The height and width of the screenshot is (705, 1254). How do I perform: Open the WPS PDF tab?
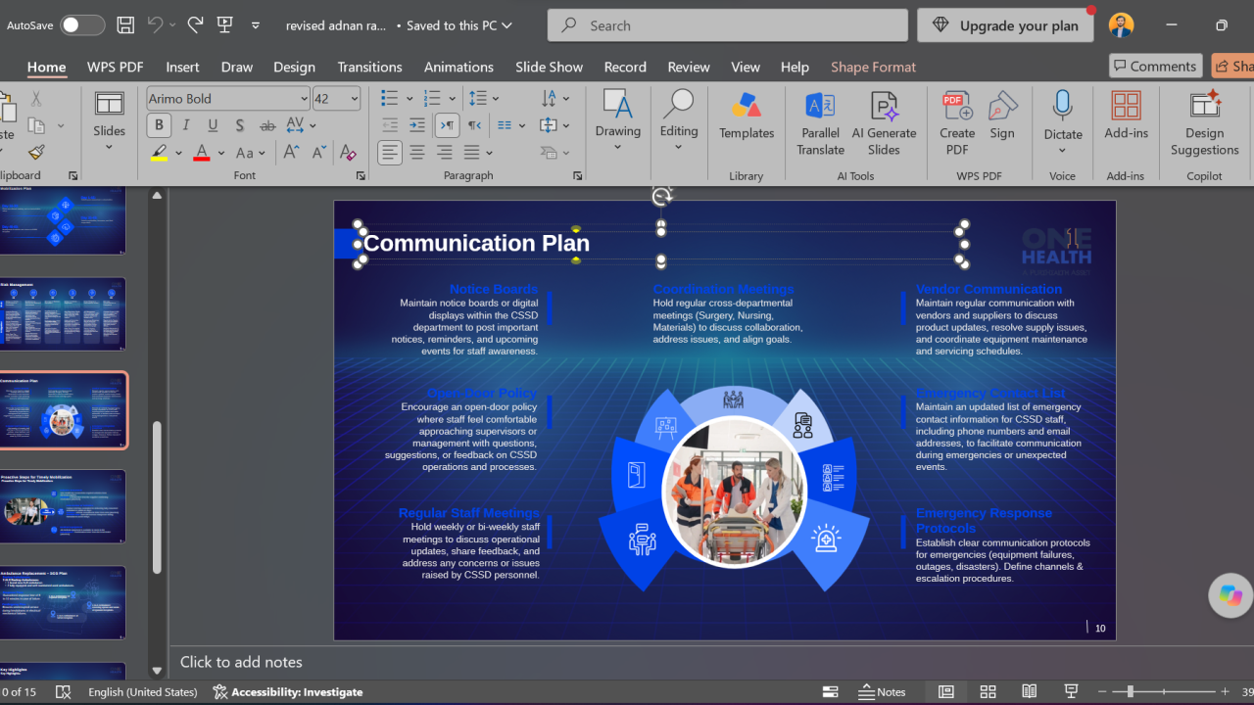pyautogui.click(x=115, y=67)
